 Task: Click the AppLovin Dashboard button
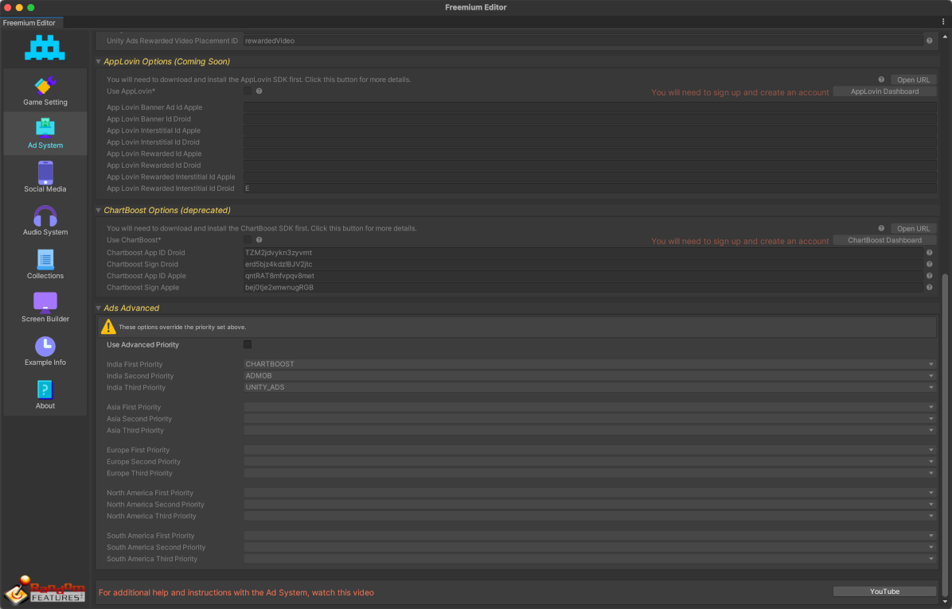point(884,91)
